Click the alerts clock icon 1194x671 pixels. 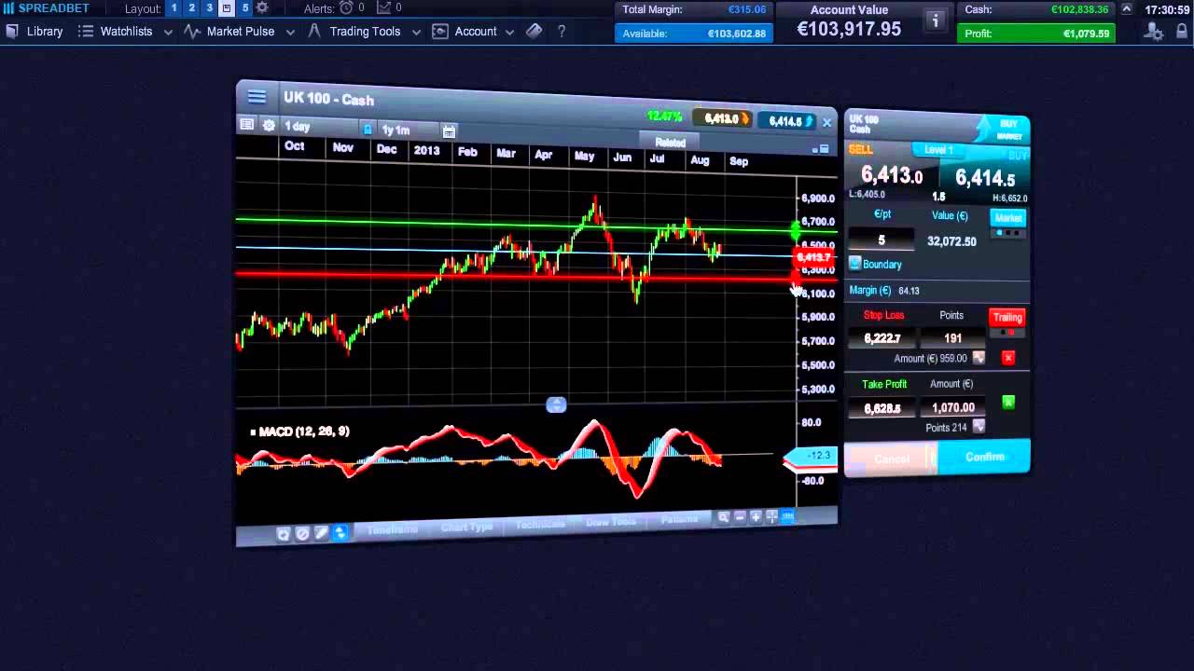pos(346,7)
